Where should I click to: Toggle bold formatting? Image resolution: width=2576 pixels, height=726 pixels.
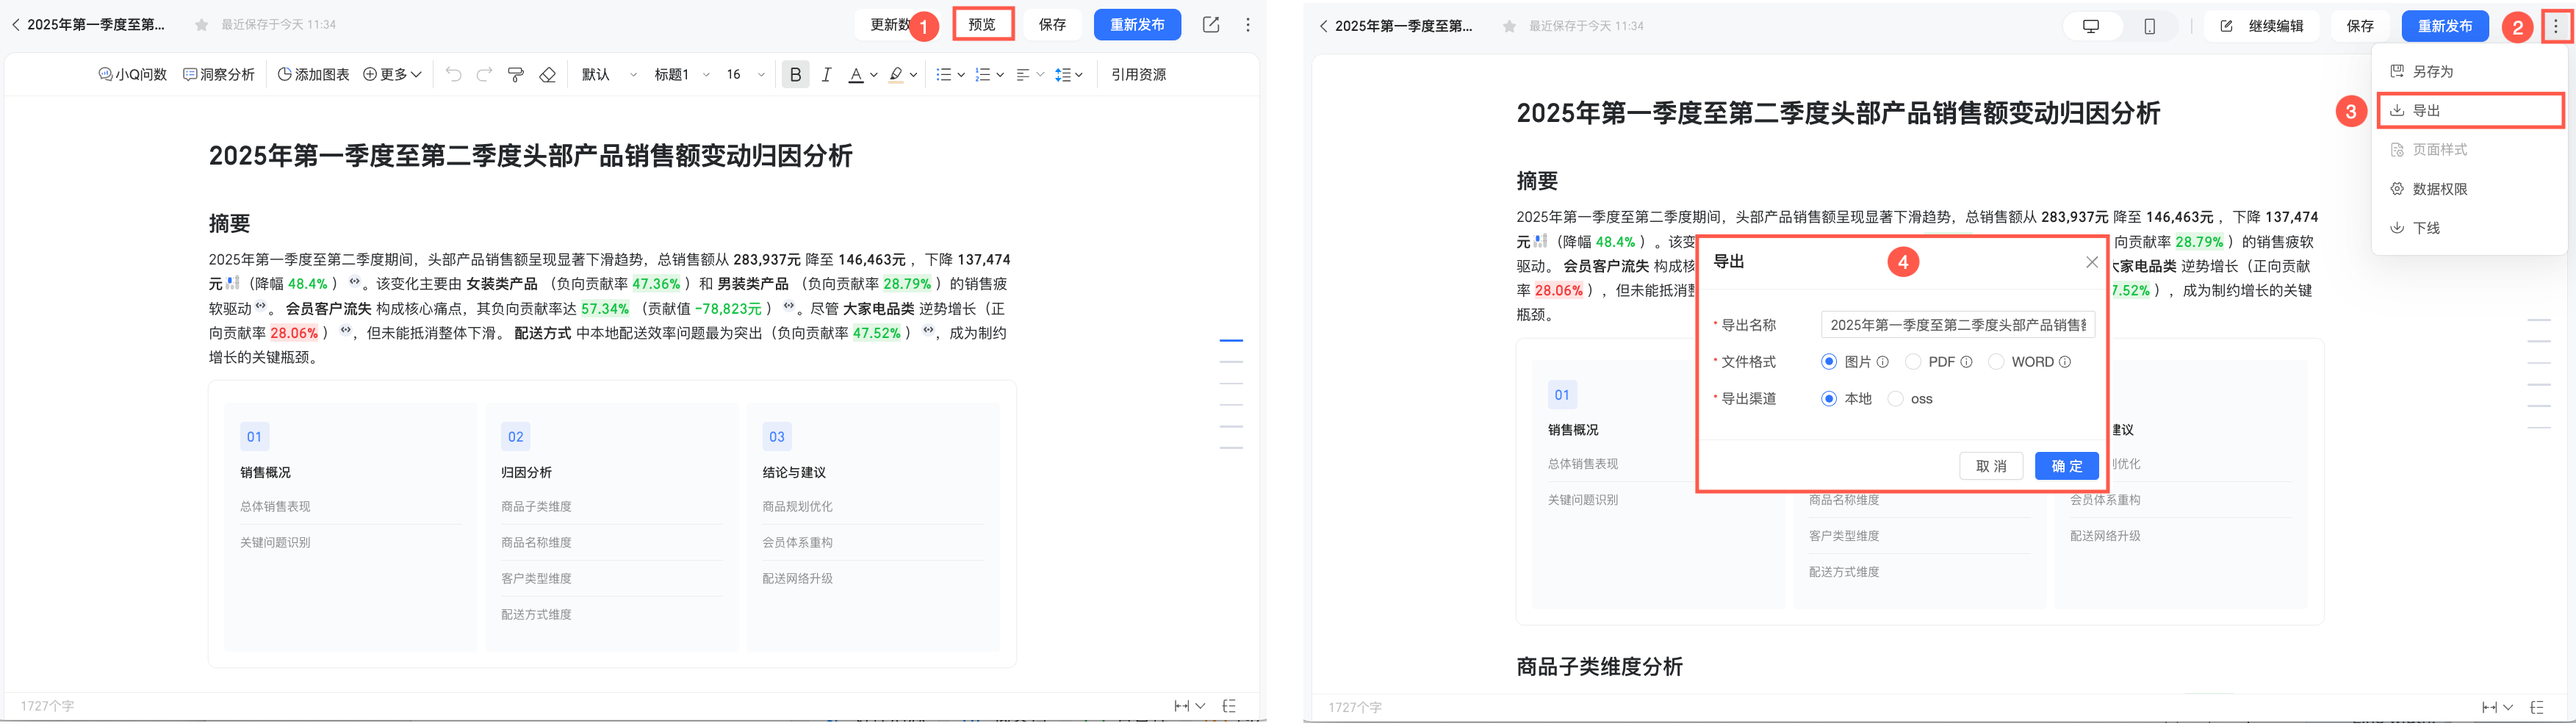pos(795,75)
